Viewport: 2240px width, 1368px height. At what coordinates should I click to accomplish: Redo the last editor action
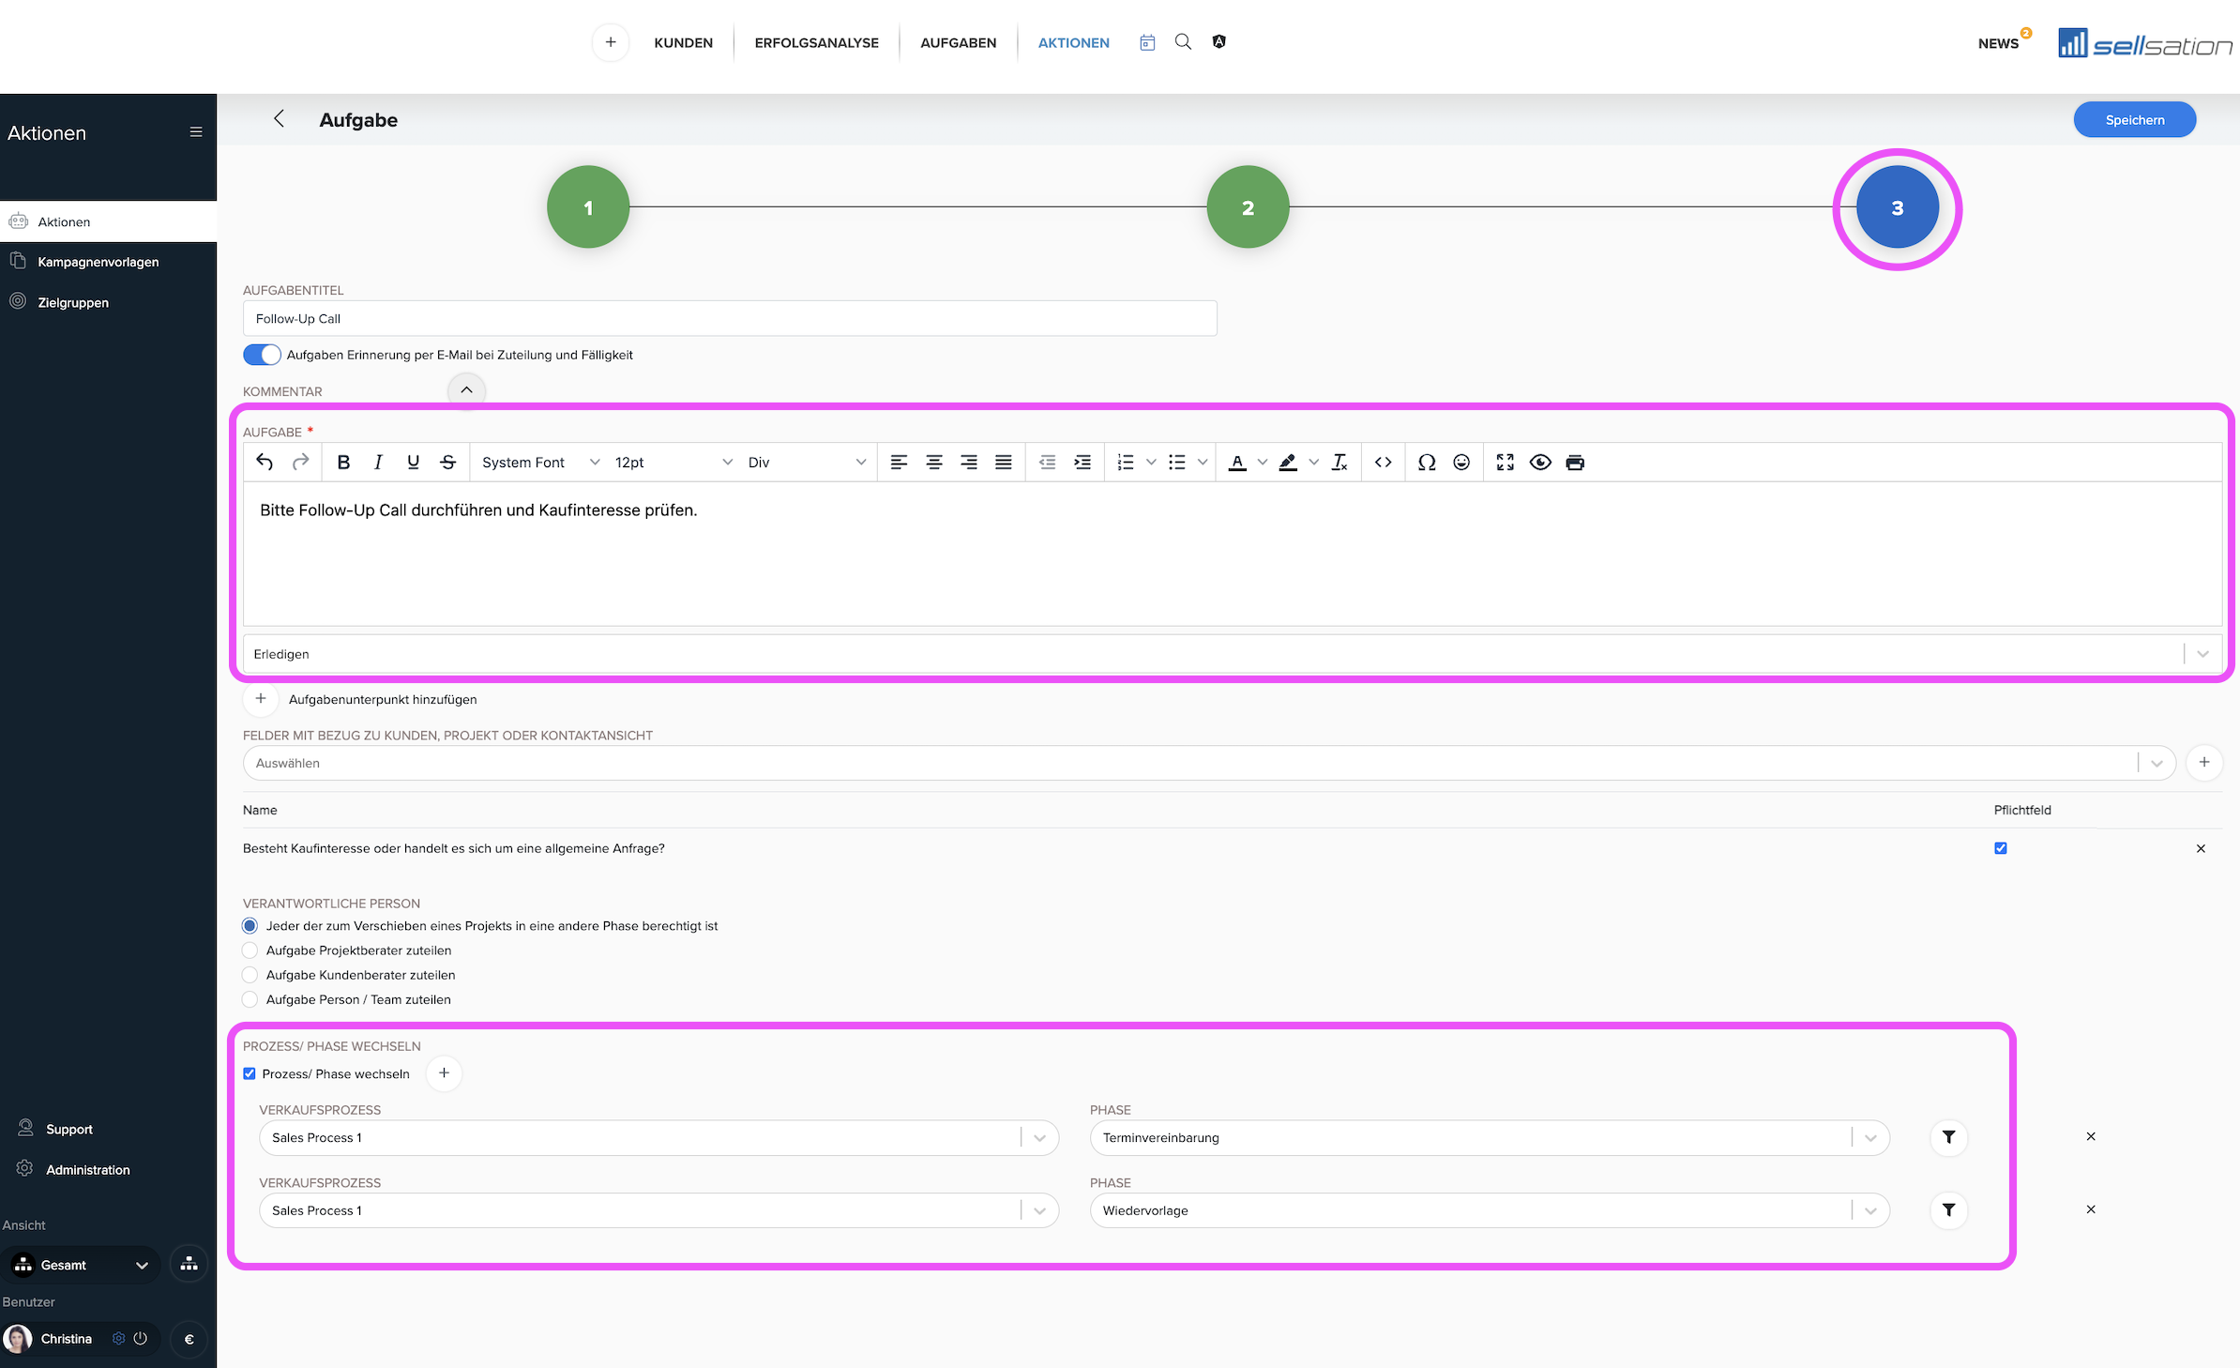coord(300,463)
